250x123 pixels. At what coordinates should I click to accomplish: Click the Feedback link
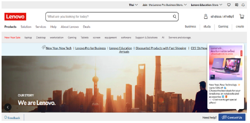coord(14,118)
